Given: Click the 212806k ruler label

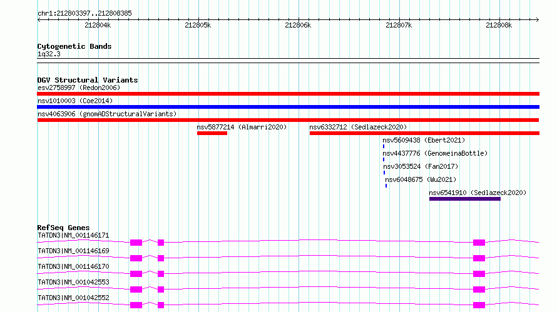Looking at the screenshot, I should pyautogui.click(x=298, y=25).
